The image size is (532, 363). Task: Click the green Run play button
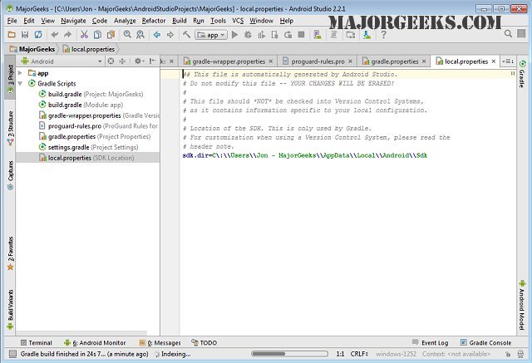coord(234,35)
